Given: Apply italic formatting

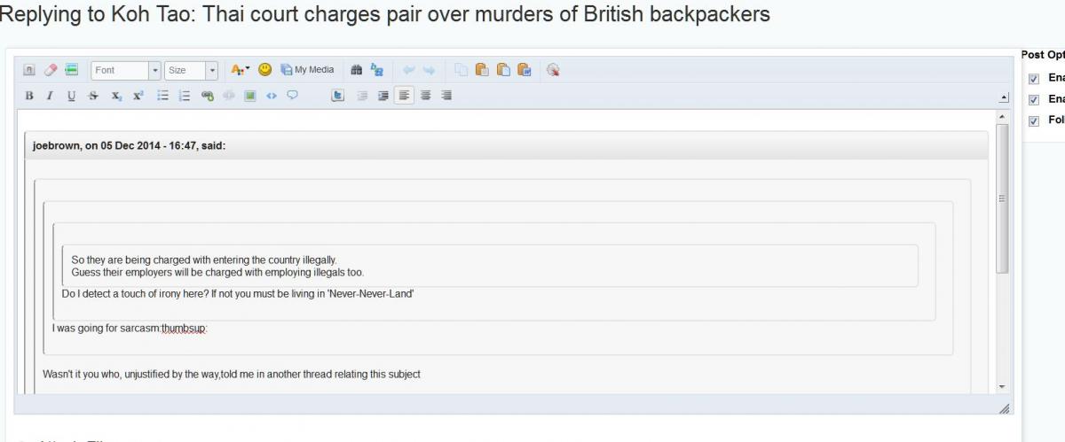Looking at the screenshot, I should coord(50,96).
